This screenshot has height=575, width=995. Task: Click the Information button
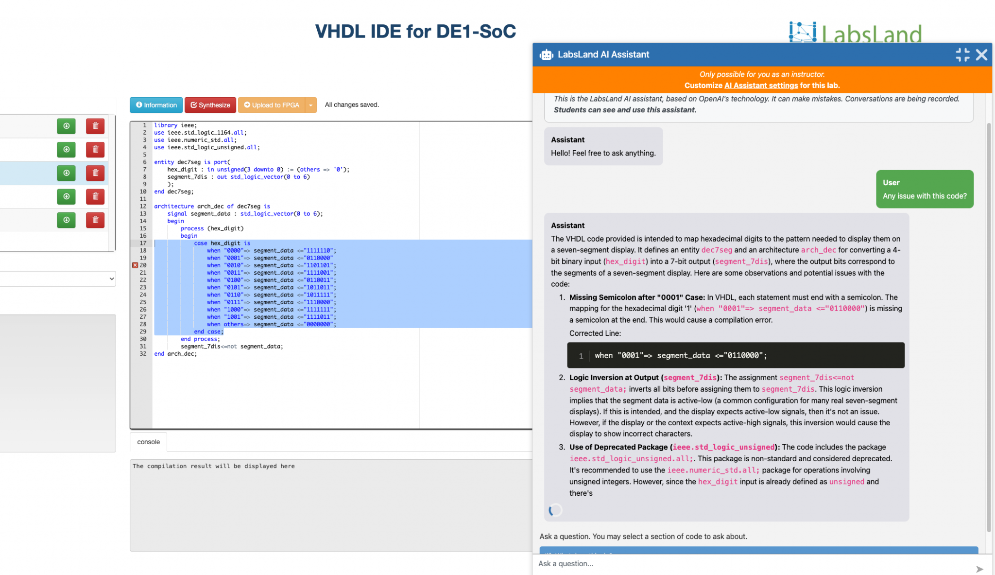[x=156, y=105]
